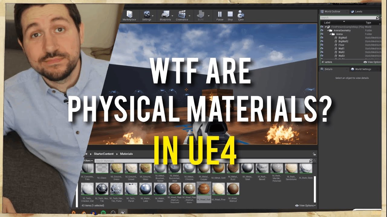Eject from the player controller
387x217 pixels.
(241, 16)
